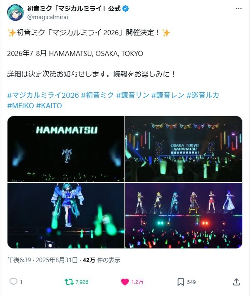
Task: Open hashtag #MEIKO
Action: 20,106
